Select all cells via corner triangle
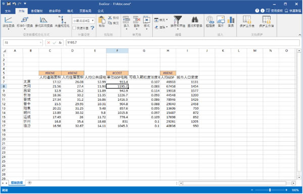The height and width of the screenshot is (194, 303). 4,51
